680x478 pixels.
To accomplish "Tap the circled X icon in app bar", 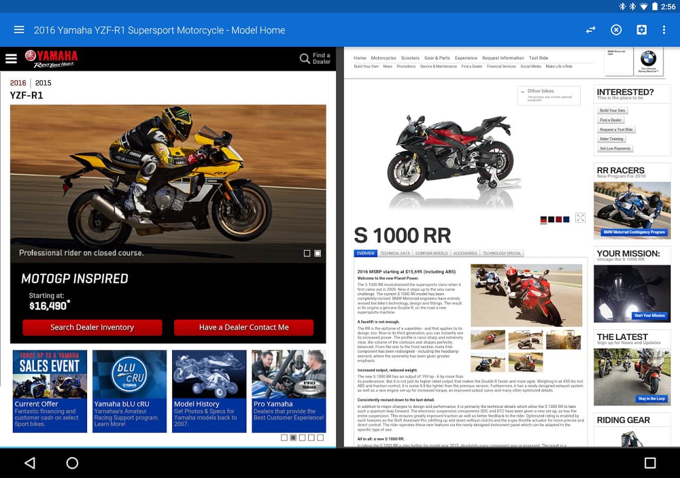I will (616, 30).
